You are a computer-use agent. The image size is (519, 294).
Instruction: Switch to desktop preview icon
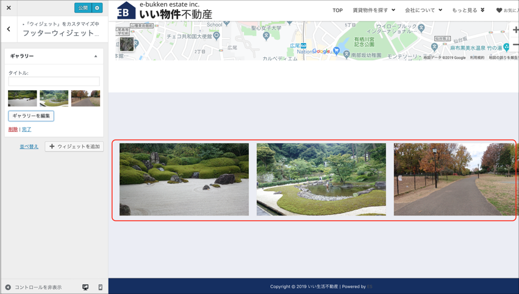(85, 287)
